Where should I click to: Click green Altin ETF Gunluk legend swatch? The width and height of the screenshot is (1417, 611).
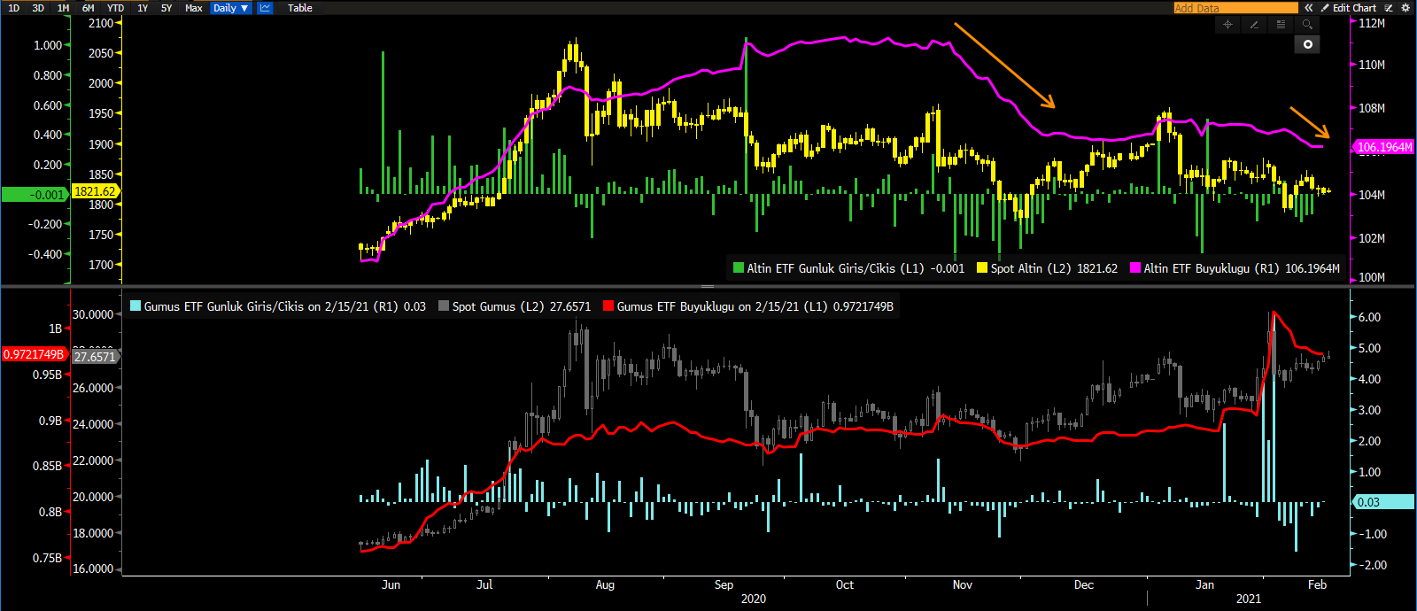click(739, 268)
